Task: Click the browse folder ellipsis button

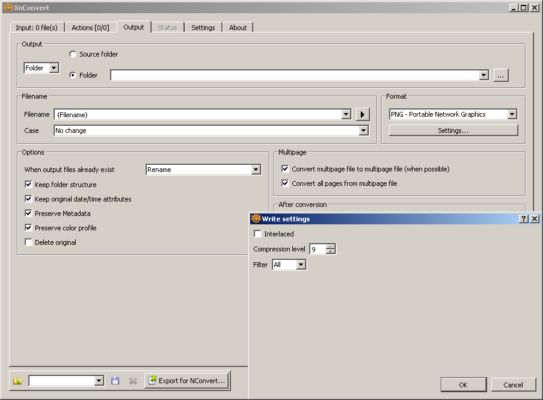Action: (x=502, y=75)
